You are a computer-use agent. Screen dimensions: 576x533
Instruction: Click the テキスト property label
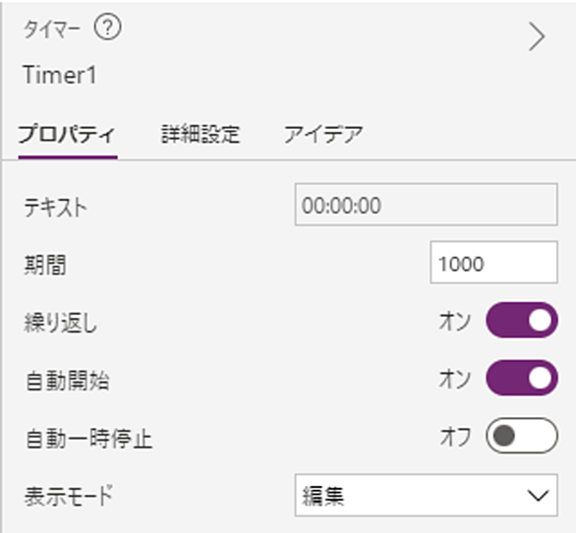(x=55, y=207)
